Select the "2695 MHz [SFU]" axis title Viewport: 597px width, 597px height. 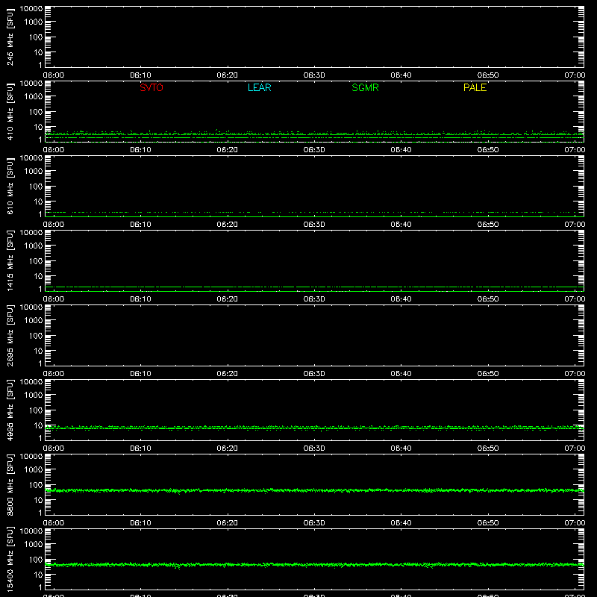10,335
